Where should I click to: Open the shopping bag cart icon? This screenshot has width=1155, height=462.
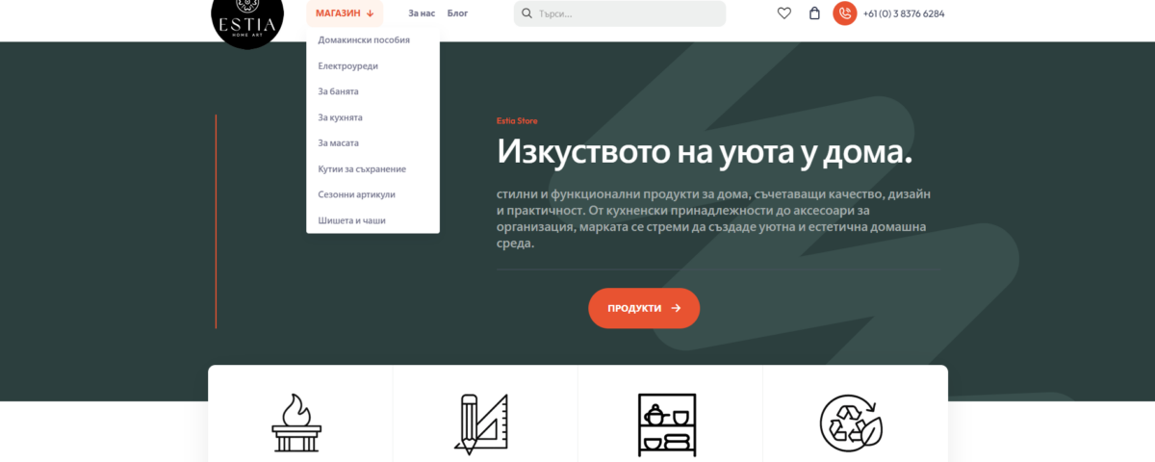tap(814, 13)
